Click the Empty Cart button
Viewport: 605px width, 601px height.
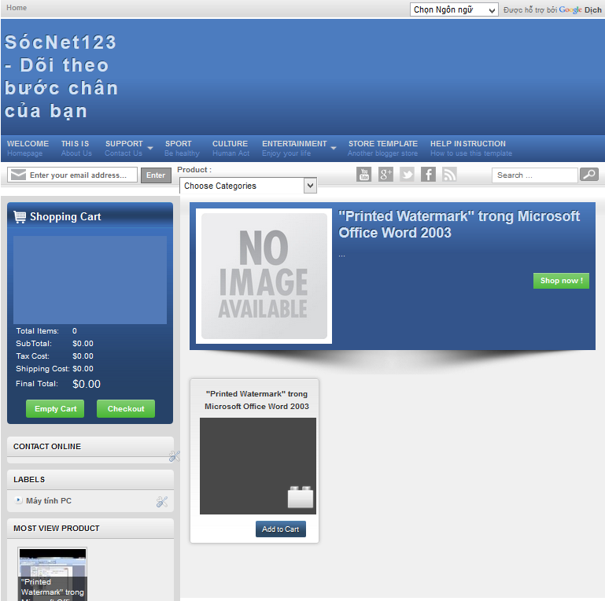[55, 408]
